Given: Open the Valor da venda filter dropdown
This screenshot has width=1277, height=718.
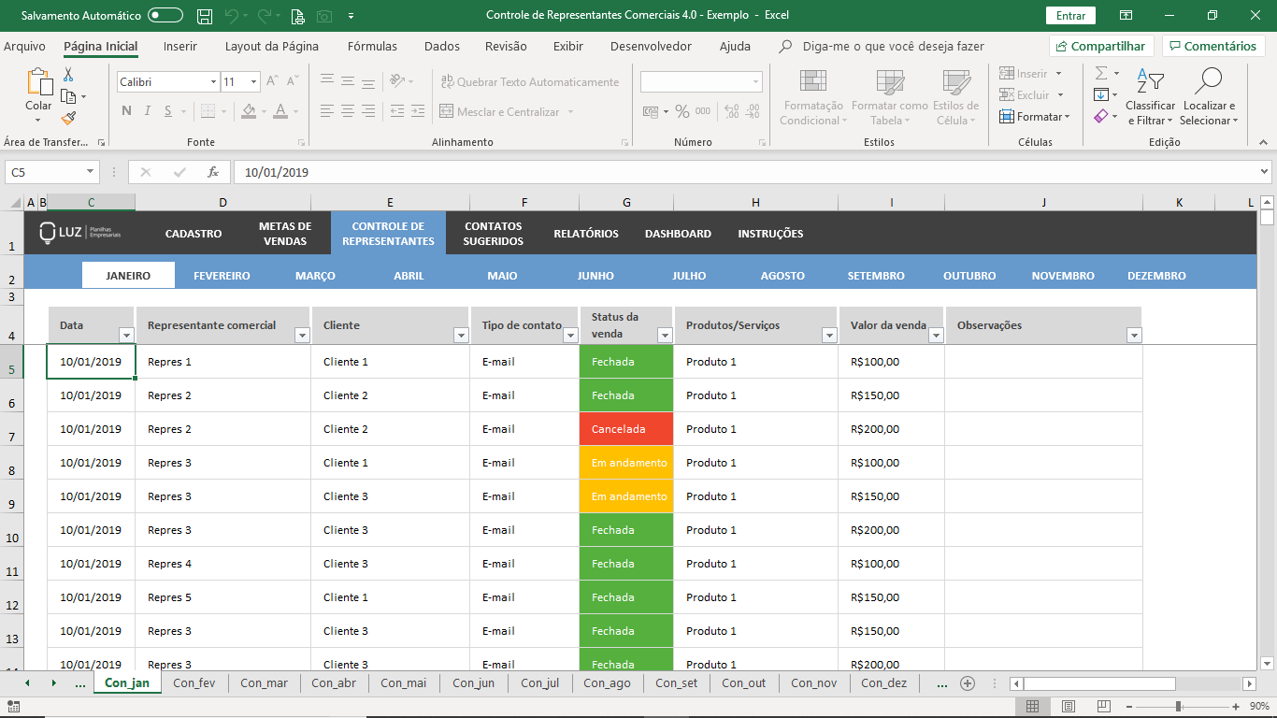Looking at the screenshot, I should (x=936, y=335).
